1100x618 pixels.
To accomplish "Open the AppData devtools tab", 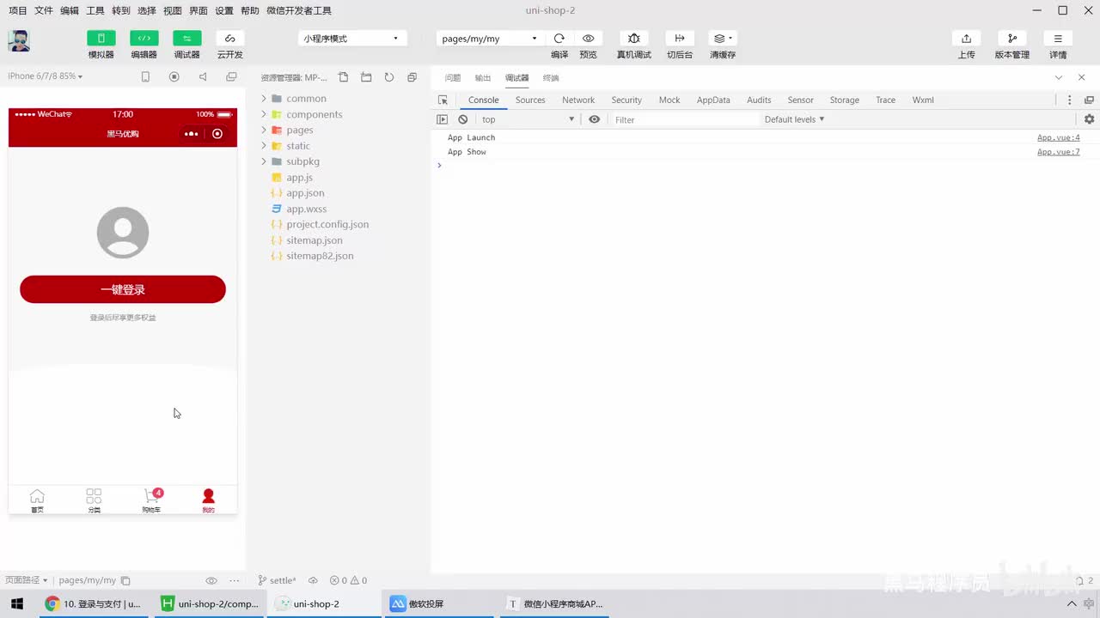I will coord(713,100).
